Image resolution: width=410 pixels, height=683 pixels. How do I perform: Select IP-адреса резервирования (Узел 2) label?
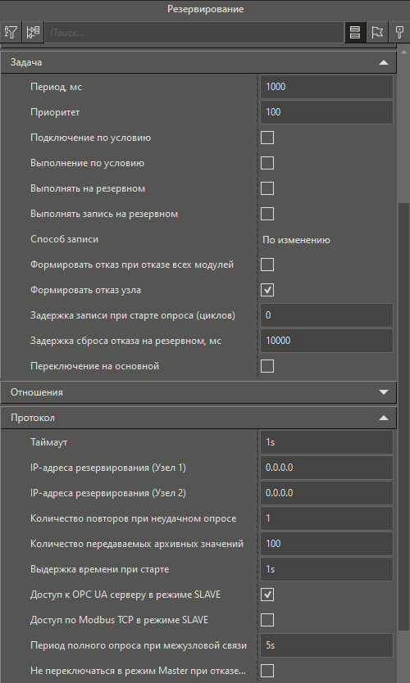[x=108, y=493]
